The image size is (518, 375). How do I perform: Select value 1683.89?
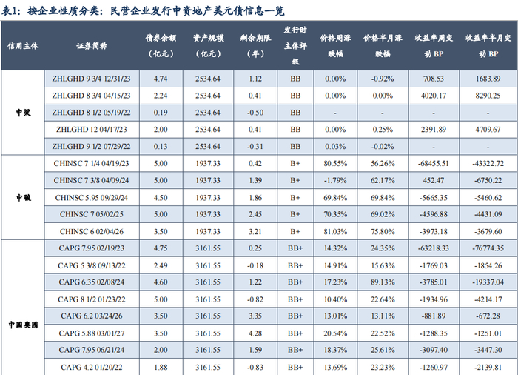[x=488, y=79]
